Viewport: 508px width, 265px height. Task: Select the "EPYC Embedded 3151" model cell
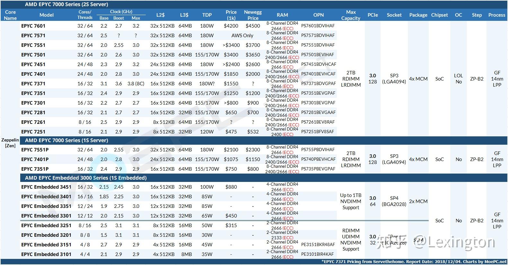[x=46, y=245]
